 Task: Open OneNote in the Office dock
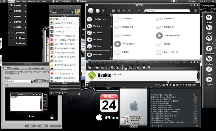tap(209, 80)
